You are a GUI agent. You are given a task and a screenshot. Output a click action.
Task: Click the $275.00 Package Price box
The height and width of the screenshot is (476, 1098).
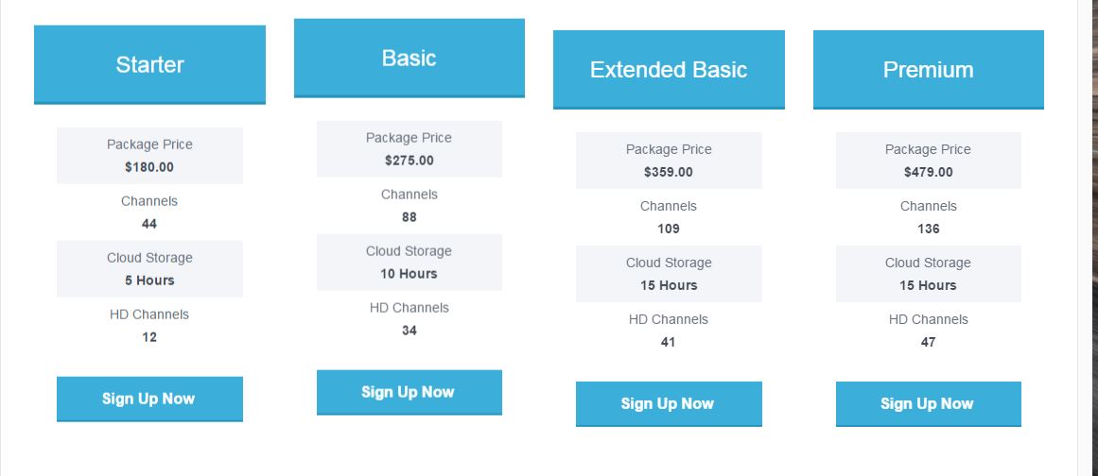tap(409, 149)
